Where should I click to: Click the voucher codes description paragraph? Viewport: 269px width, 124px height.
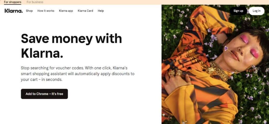(x=77, y=74)
